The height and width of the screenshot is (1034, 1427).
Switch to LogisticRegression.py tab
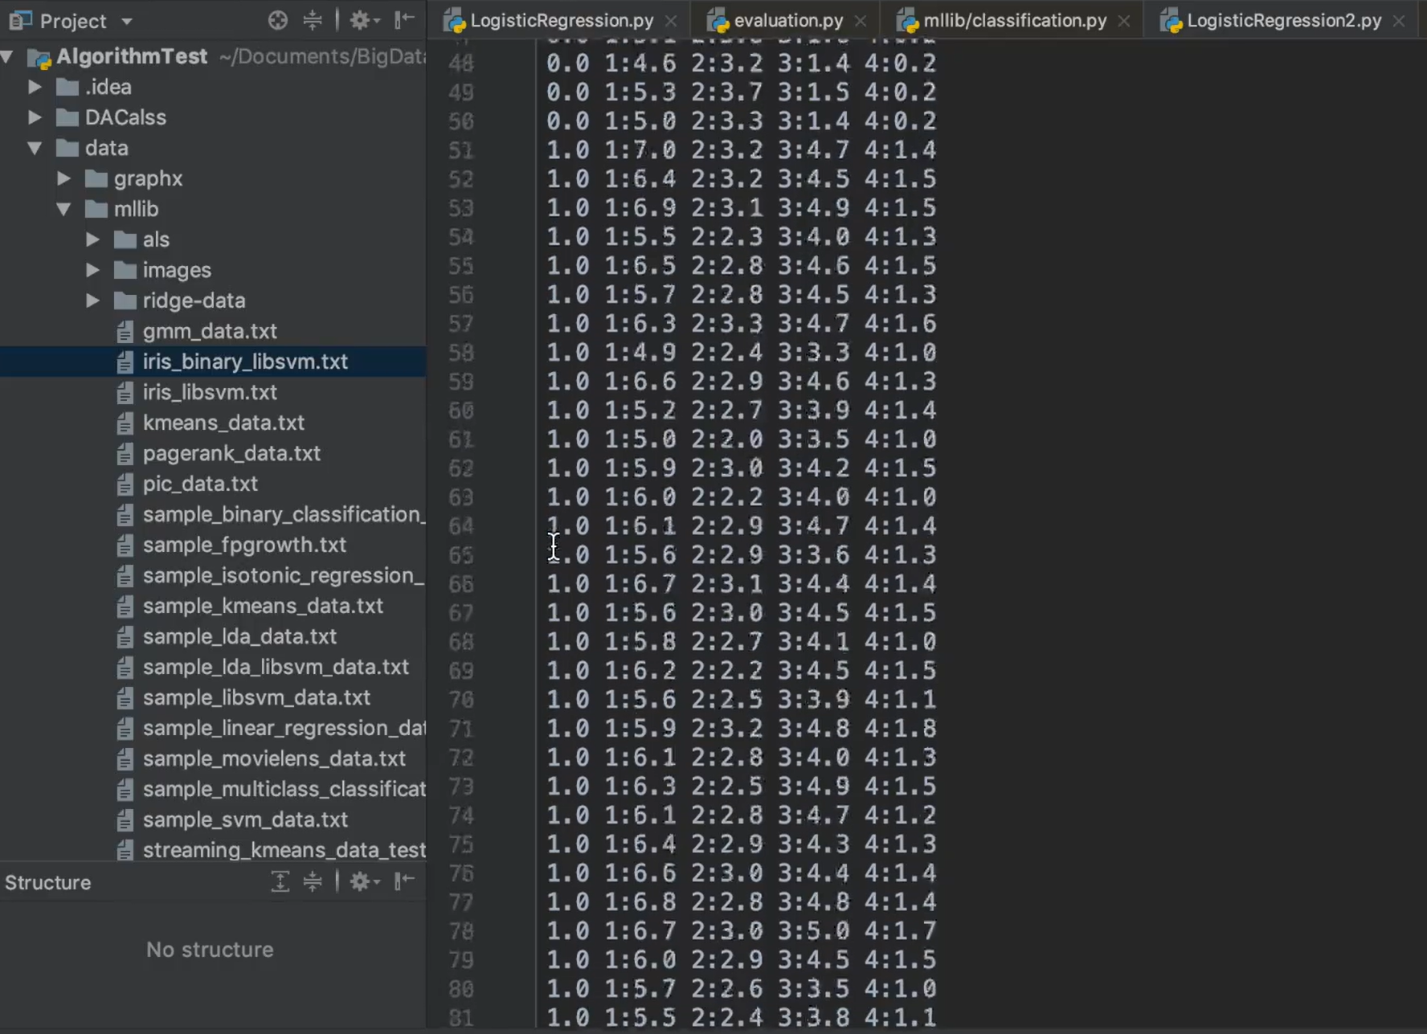pos(562,20)
